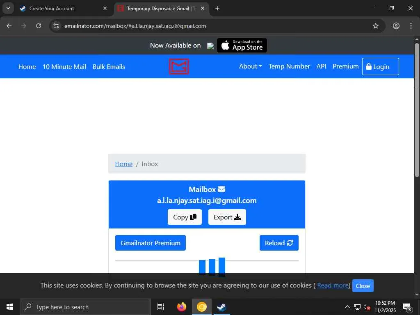420x315 pixels.
Task: Reload the inbox messages
Action: pyautogui.click(x=279, y=243)
